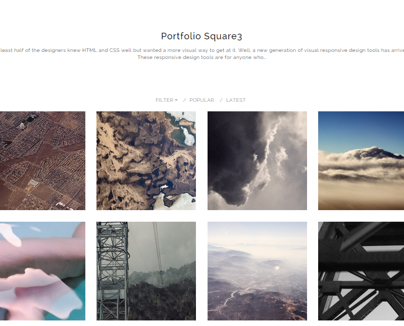Show the LATEST portfolio items
Viewport: 404px width, 326px height.
point(236,100)
